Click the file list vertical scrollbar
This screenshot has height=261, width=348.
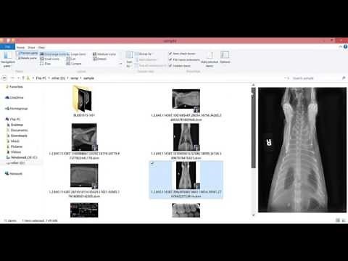(x=253, y=128)
